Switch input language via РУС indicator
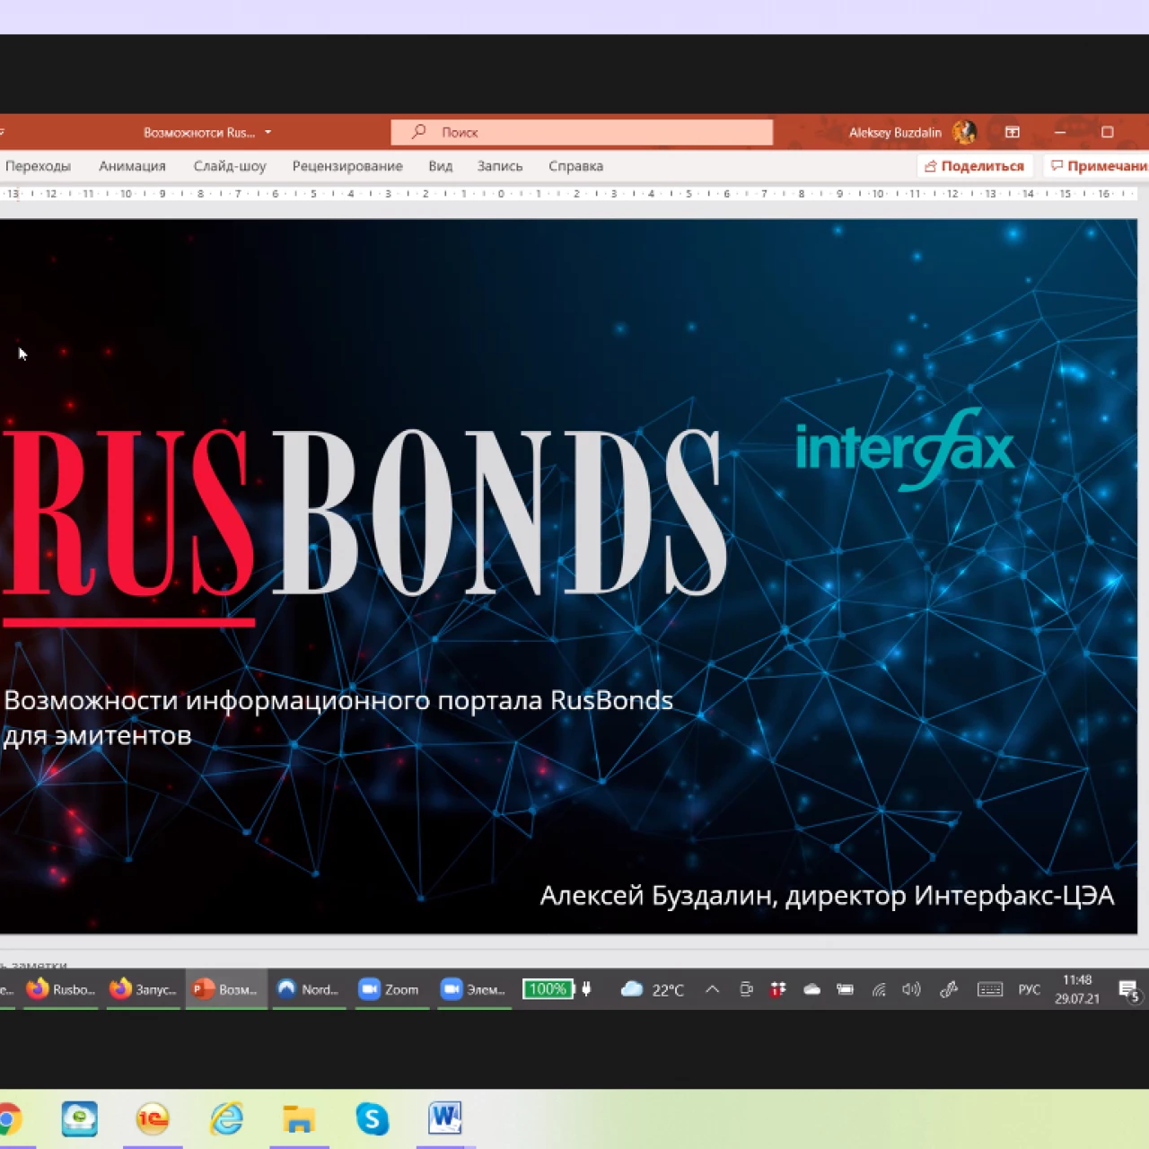 1029,989
